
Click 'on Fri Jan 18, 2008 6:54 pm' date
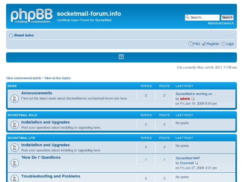[x=196, y=104]
